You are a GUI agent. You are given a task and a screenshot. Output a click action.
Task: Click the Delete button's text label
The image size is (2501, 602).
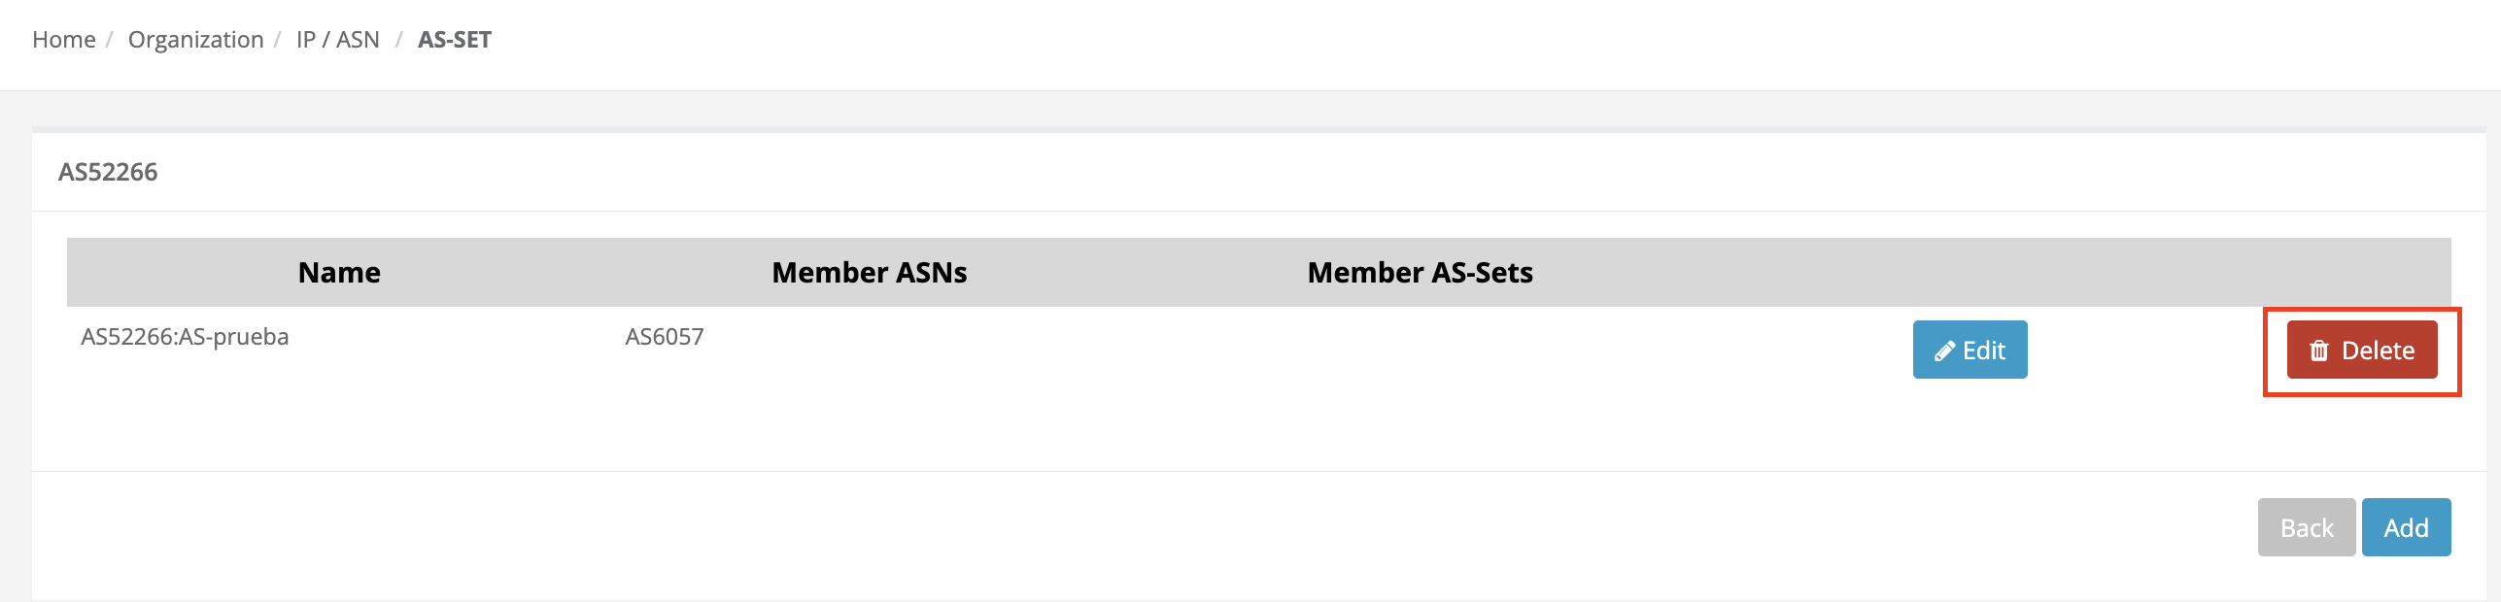(2378, 351)
